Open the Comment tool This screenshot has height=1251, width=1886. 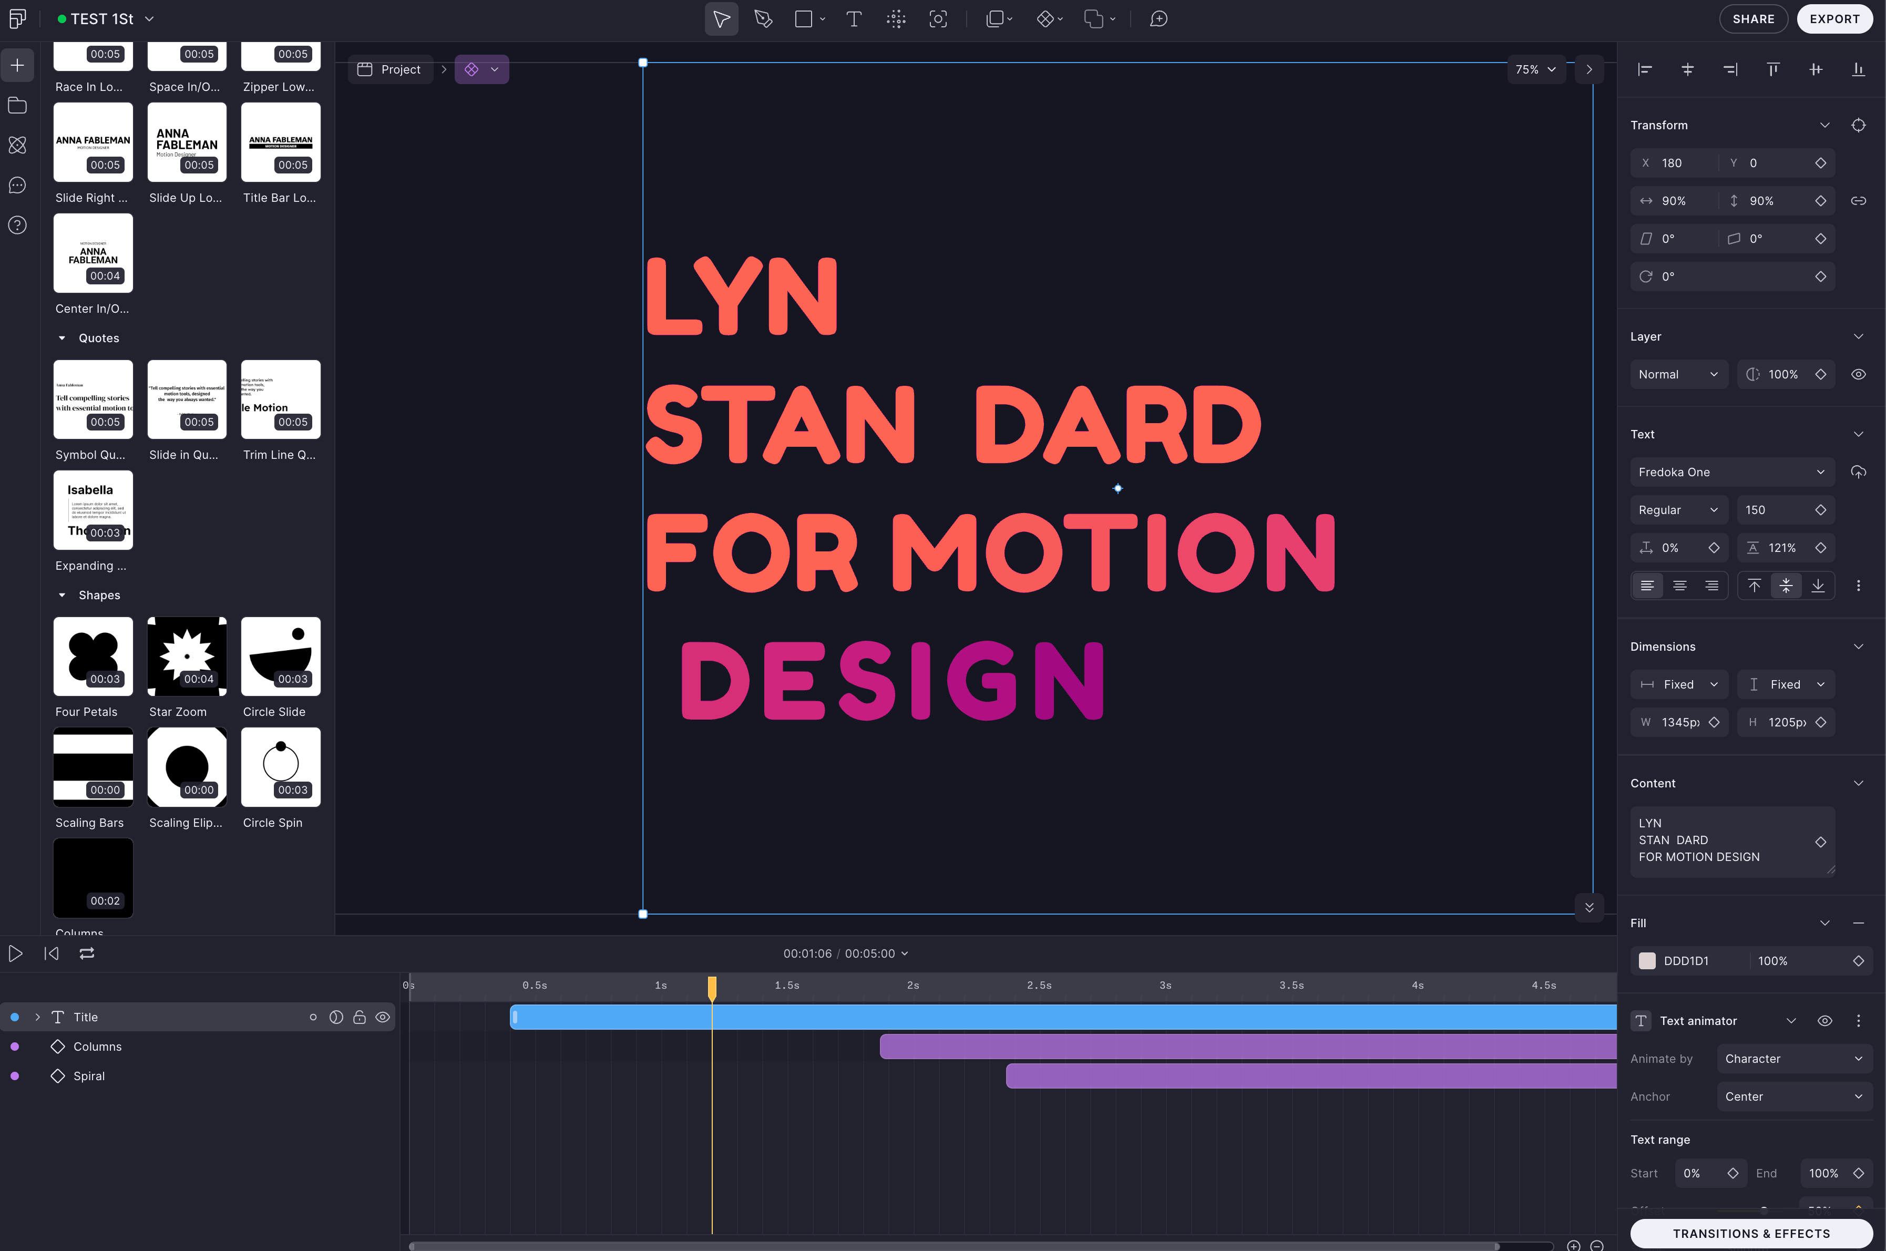[x=1159, y=19]
